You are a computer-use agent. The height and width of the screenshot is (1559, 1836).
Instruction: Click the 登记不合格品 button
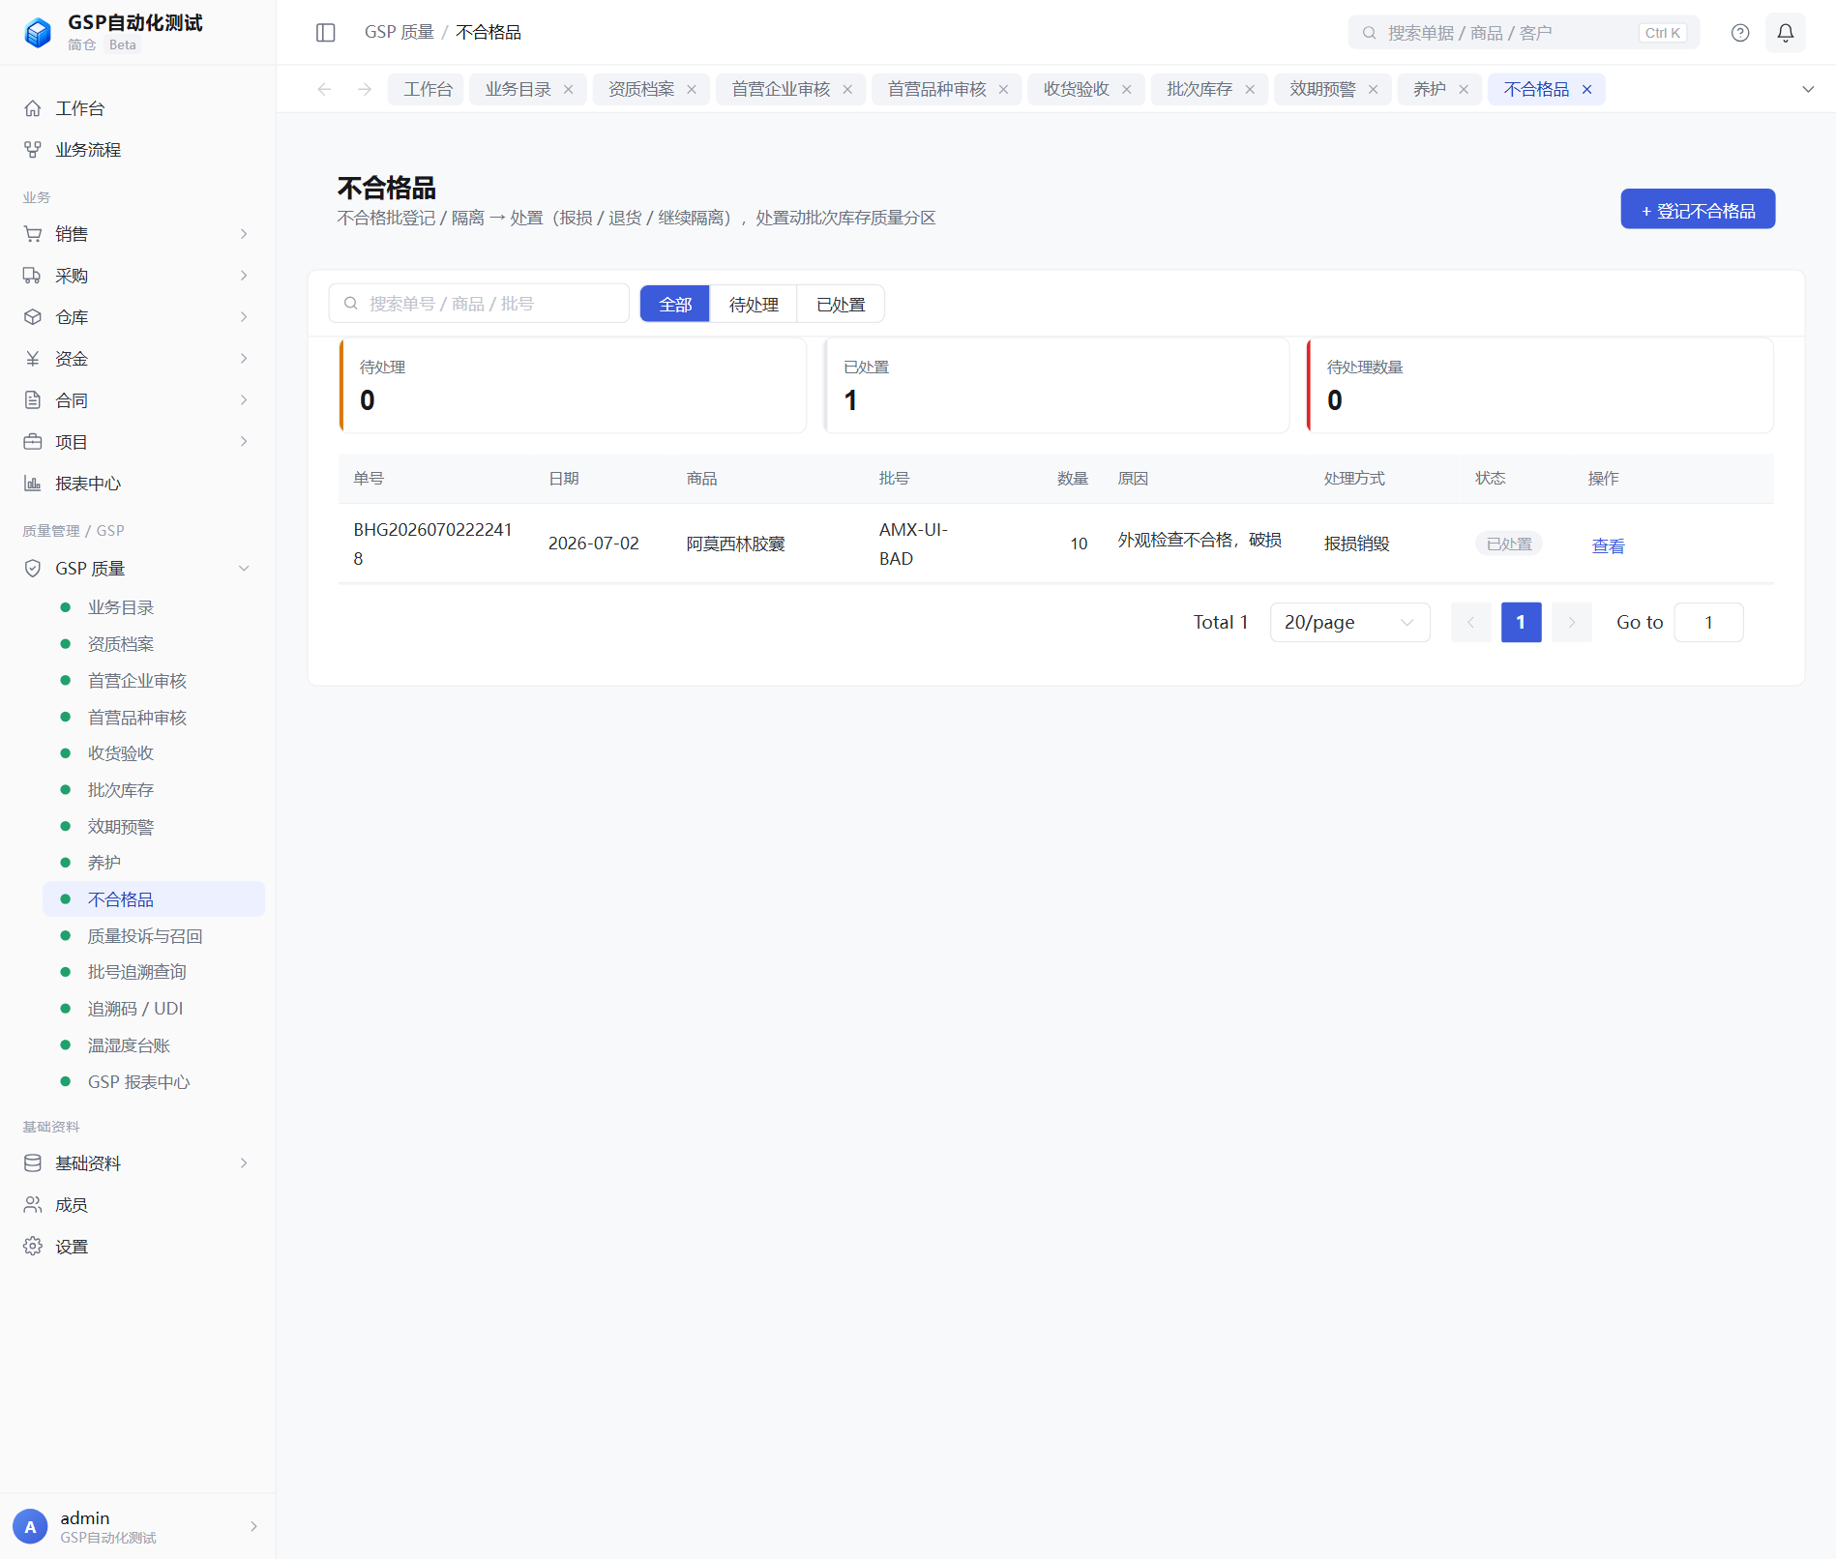pyautogui.click(x=1698, y=210)
